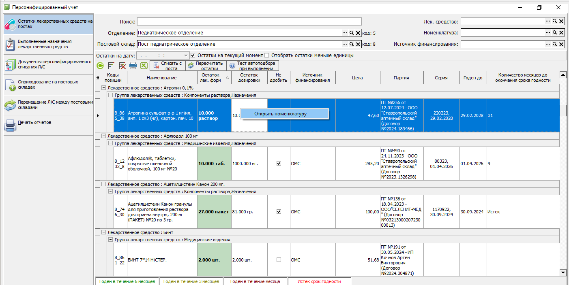The image size is (569, 285).
Task: Click the ellipsis in Постовой склад field
Action: tap(345, 44)
